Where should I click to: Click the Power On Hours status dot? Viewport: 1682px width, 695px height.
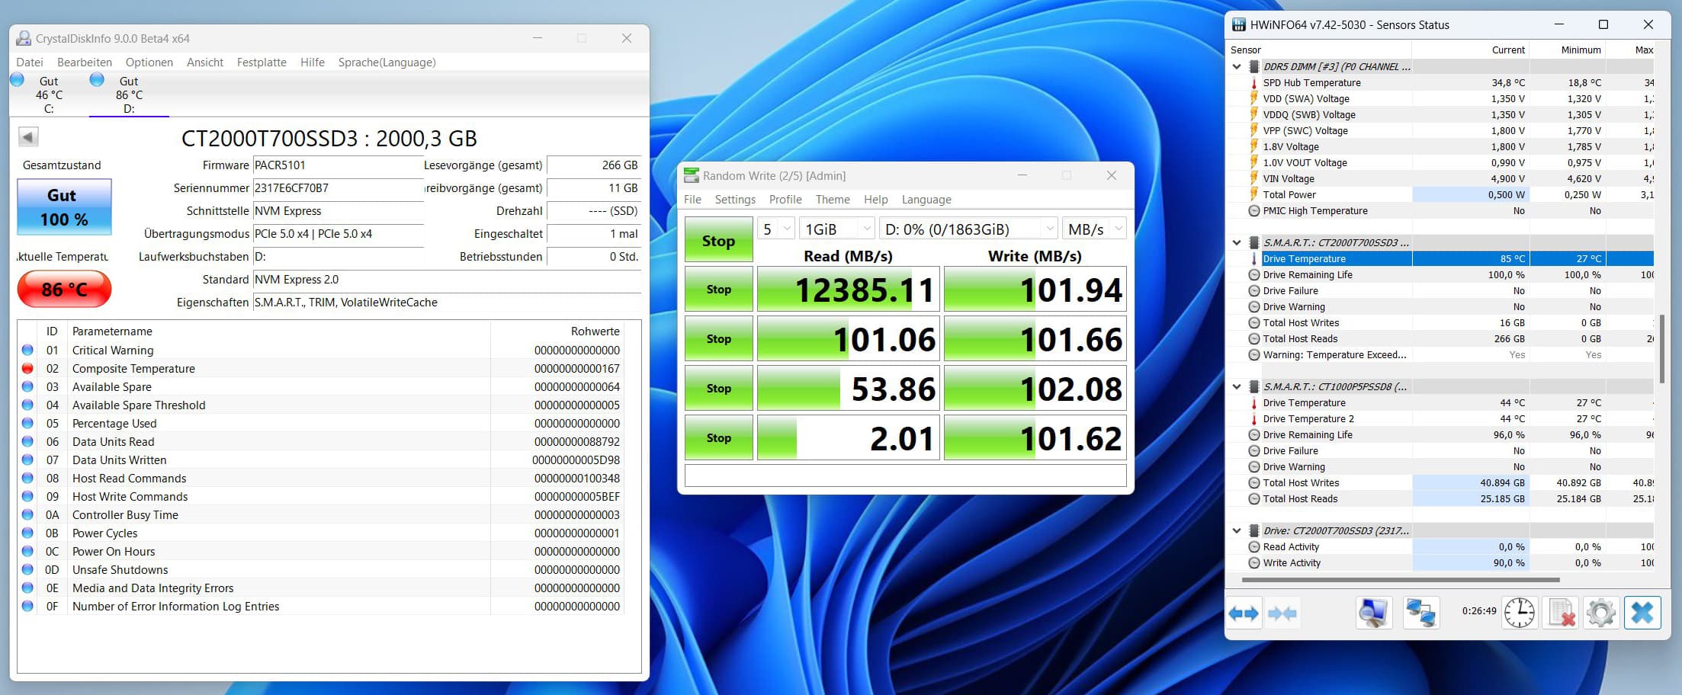(27, 551)
